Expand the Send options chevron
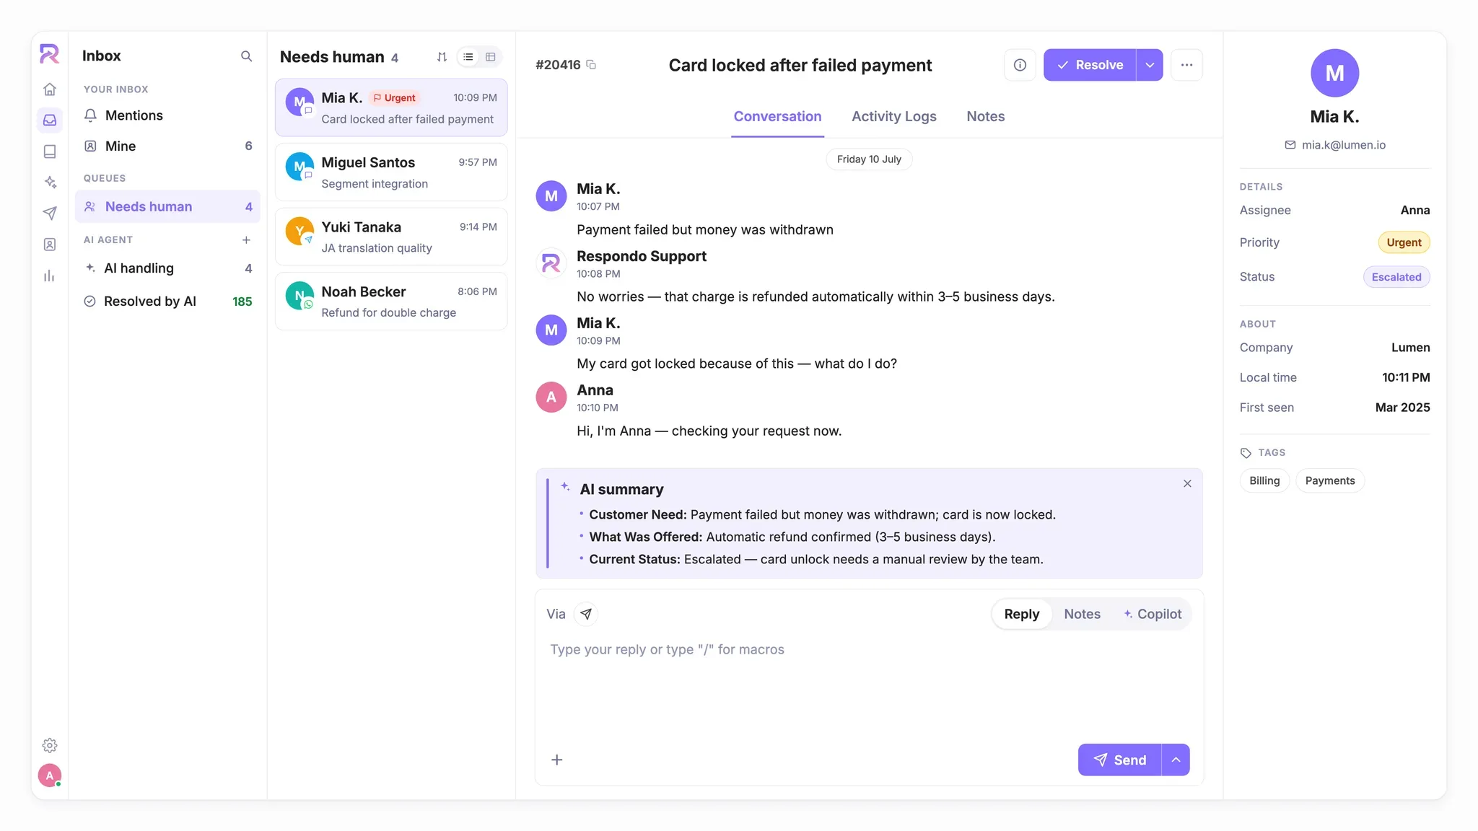Screen dimensions: 1478x831 point(1176,760)
